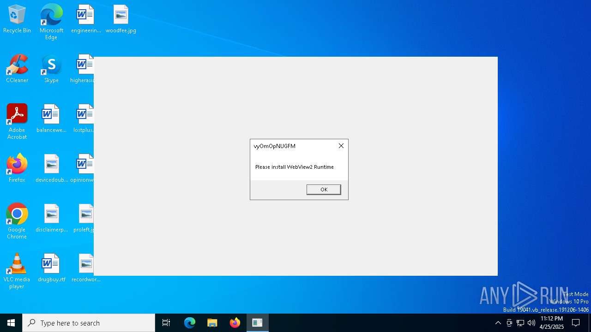Select the VLC media player shortcut
Viewport: 591px width, 332px height.
point(17,271)
